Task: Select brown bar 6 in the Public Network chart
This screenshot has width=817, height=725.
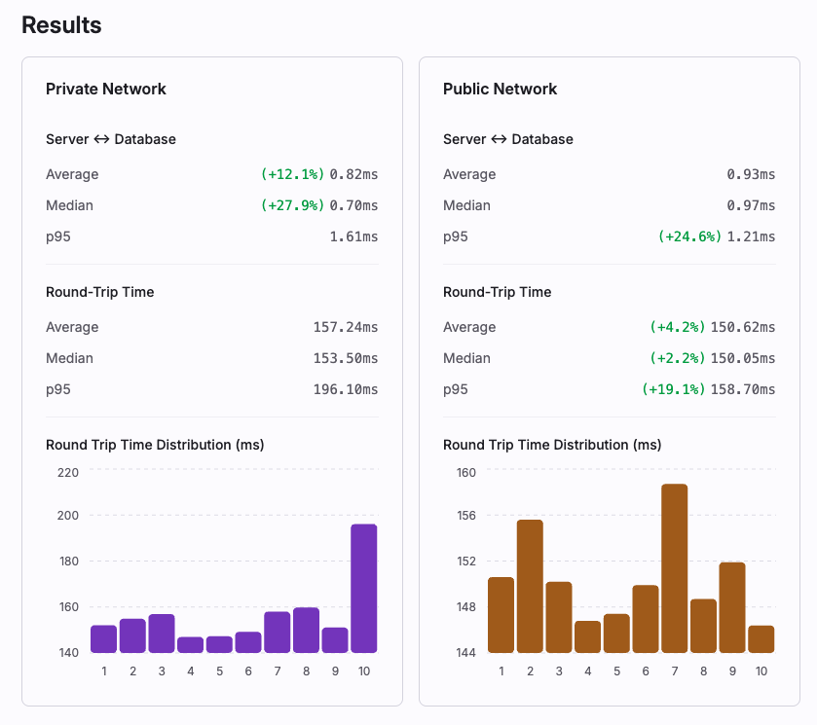Action: [646, 619]
